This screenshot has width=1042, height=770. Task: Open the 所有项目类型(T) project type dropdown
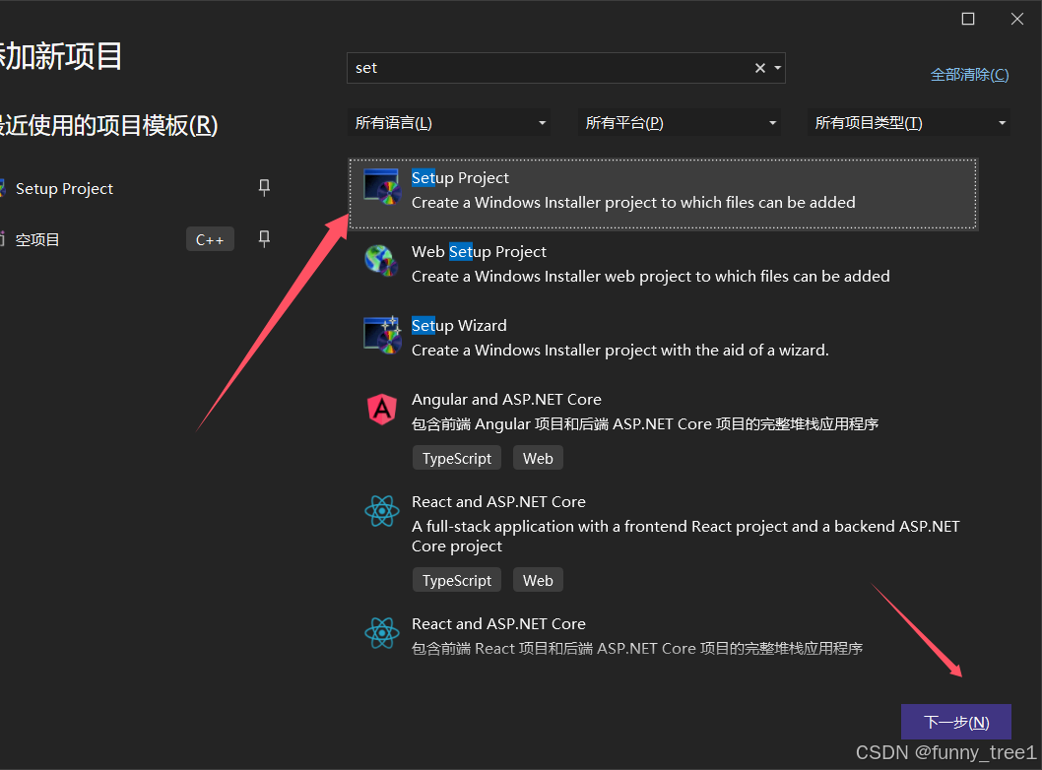coord(908,123)
